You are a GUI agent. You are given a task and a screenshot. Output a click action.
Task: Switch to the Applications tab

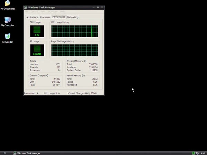[x=32, y=17]
